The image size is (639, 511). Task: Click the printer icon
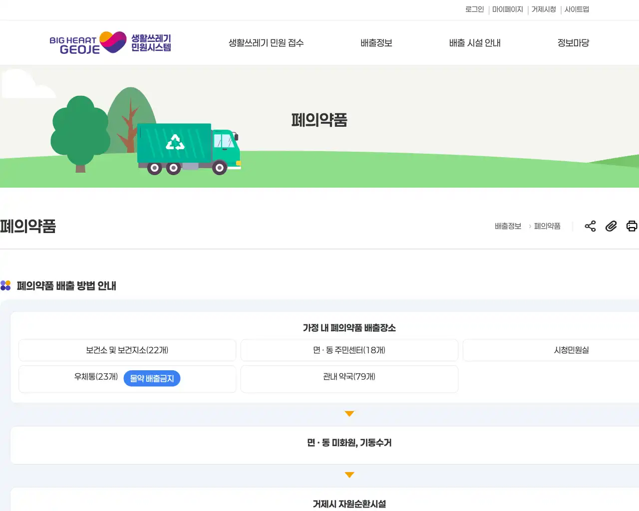tap(632, 226)
